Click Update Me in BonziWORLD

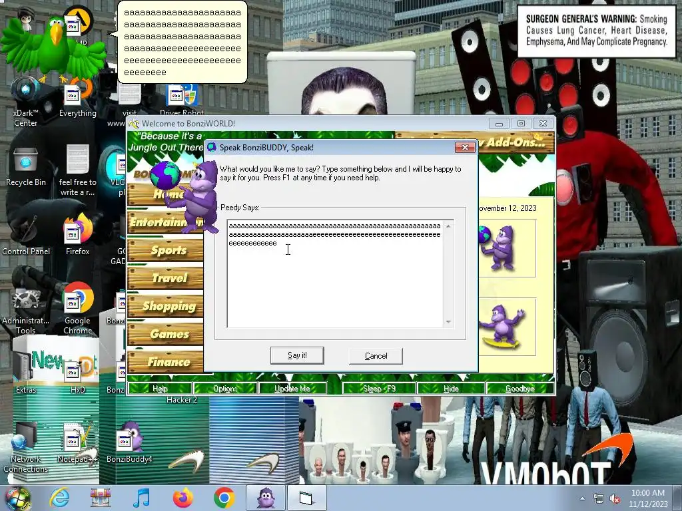coord(292,388)
